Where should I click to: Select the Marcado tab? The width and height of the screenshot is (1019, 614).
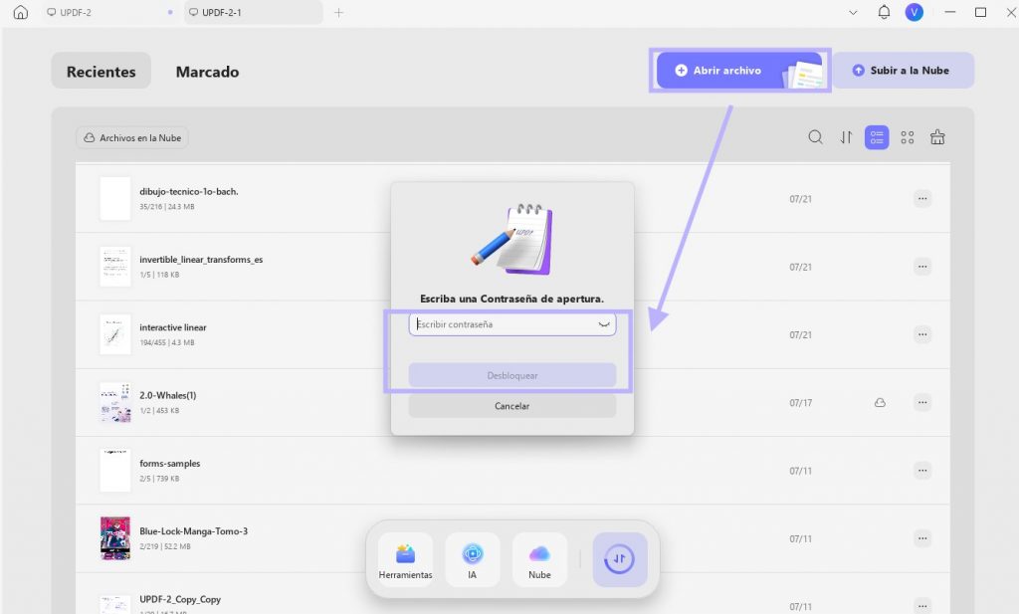[x=207, y=72]
